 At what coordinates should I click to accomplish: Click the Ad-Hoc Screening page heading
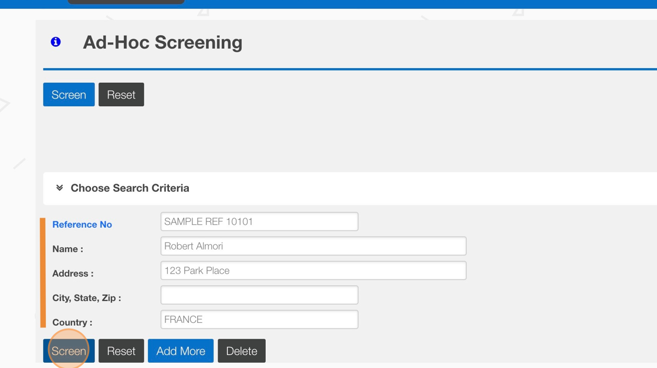[x=162, y=42]
